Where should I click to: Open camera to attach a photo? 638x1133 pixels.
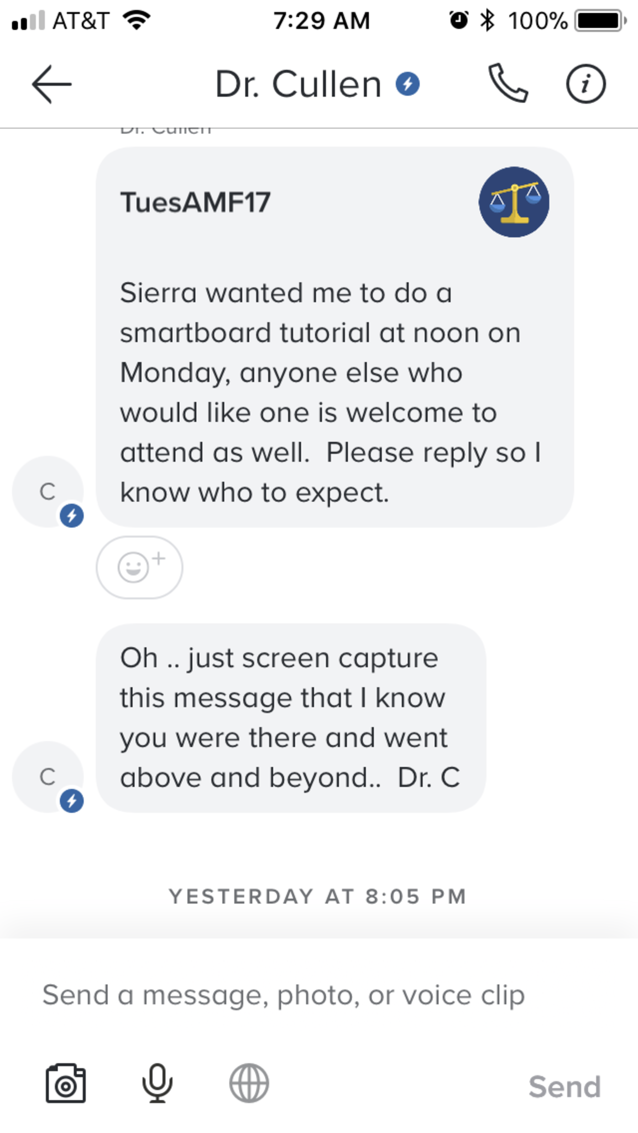point(65,1083)
